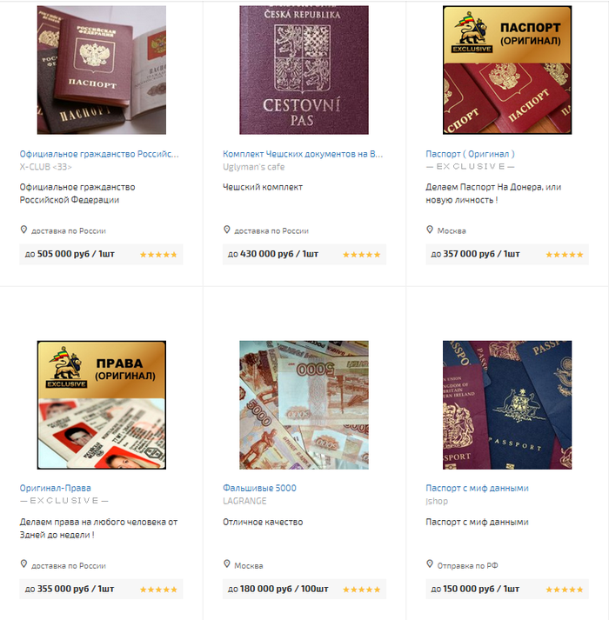Open the Australia passport collage thumbnail
The width and height of the screenshot is (609, 620).
coord(507,405)
